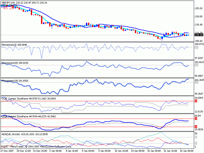
Task: Select the 215.90 price axis label
Action: tap(199, 25)
